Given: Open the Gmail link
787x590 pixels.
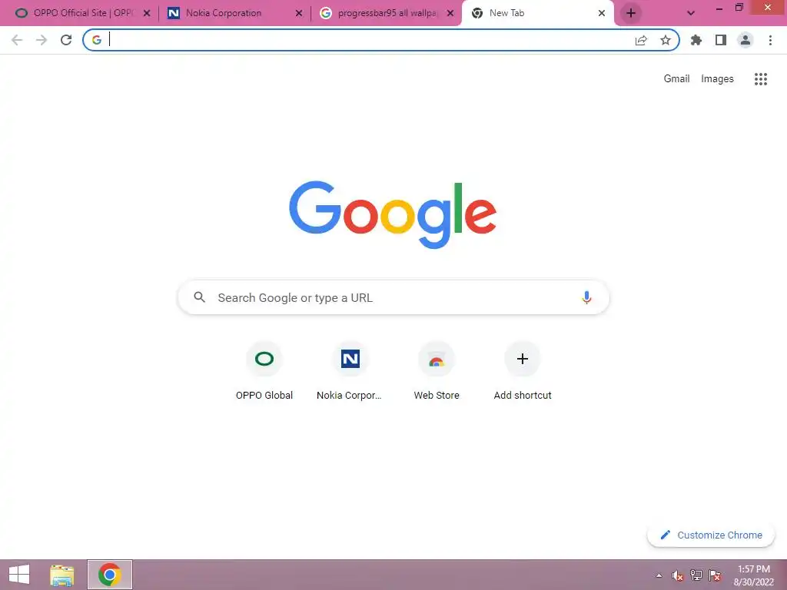Looking at the screenshot, I should tap(676, 79).
